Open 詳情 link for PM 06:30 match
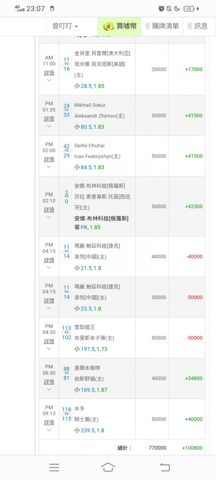Image resolution: width=216 pixels, height=480 pixels. click(49, 382)
